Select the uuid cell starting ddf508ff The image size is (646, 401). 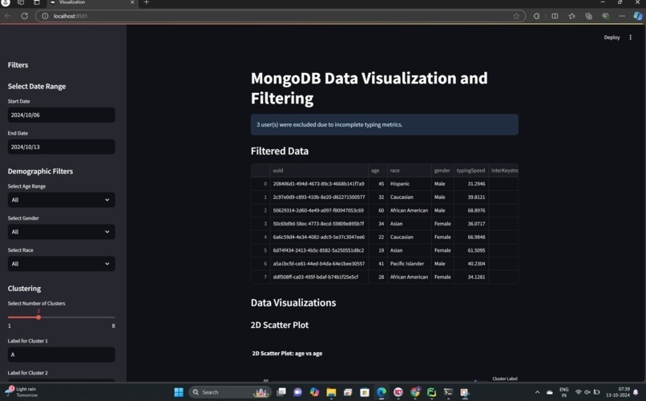click(319, 277)
